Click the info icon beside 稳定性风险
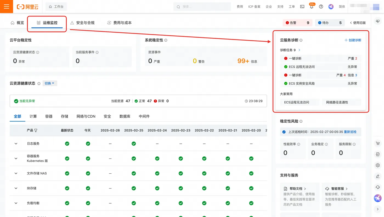Image resolution: width=384 pixels, height=217 pixels. (301, 121)
